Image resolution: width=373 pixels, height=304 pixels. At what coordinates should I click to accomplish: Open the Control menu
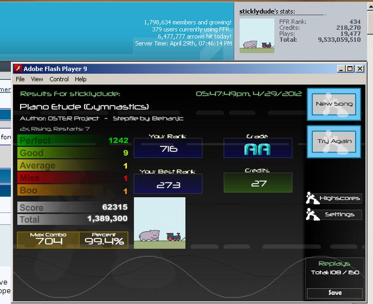click(59, 79)
